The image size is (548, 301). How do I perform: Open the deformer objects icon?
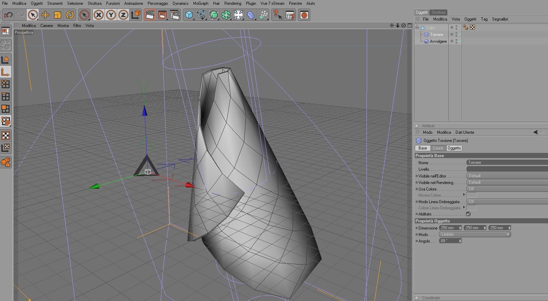[251, 15]
